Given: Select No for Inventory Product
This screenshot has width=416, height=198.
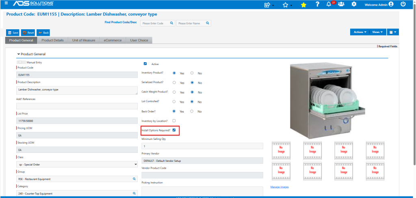Looking at the screenshot, I should click(192, 73).
